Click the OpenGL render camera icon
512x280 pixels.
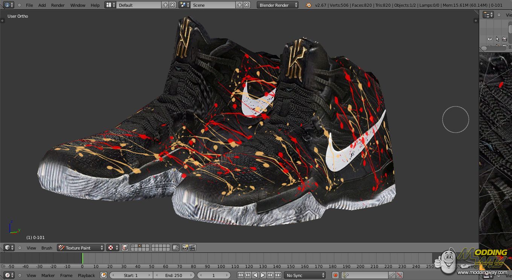point(185,248)
